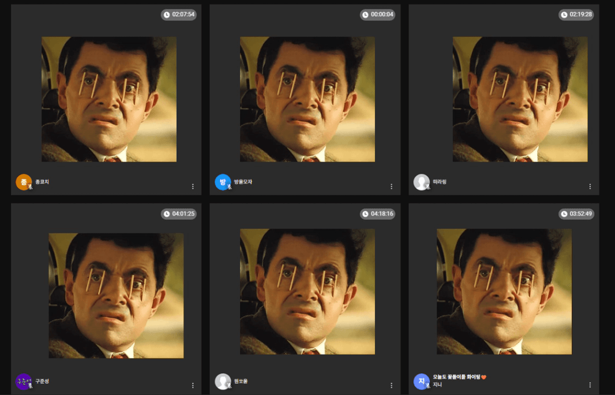
Task: Open the more options menu on the 04:18:16 tile
Action: 391,386
